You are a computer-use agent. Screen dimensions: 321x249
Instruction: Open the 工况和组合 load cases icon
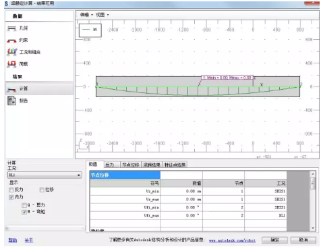12,52
